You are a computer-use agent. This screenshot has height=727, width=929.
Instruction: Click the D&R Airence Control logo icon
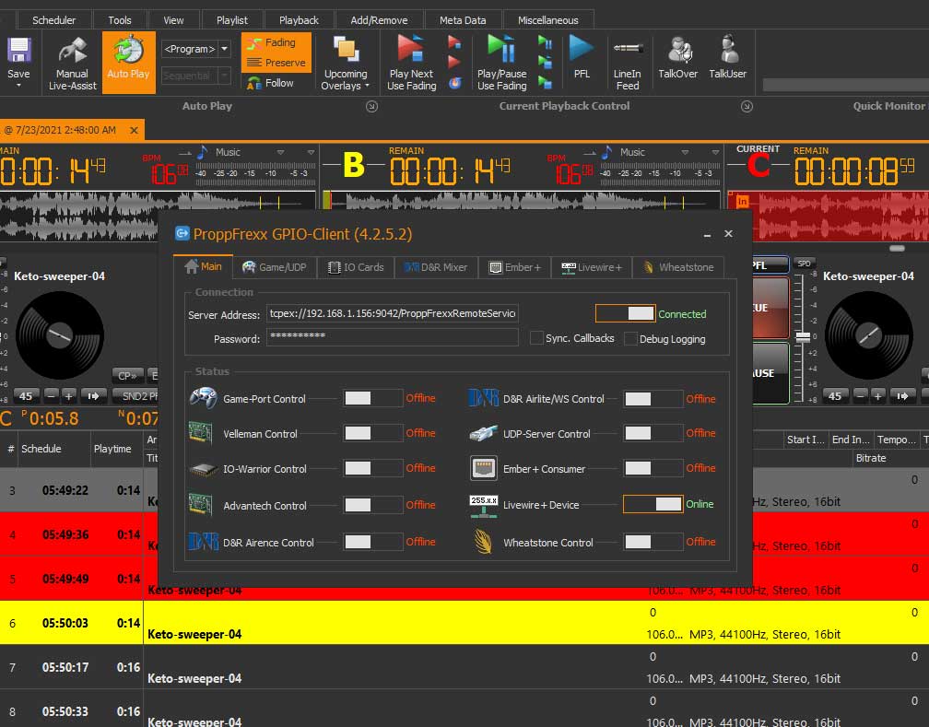(x=203, y=542)
